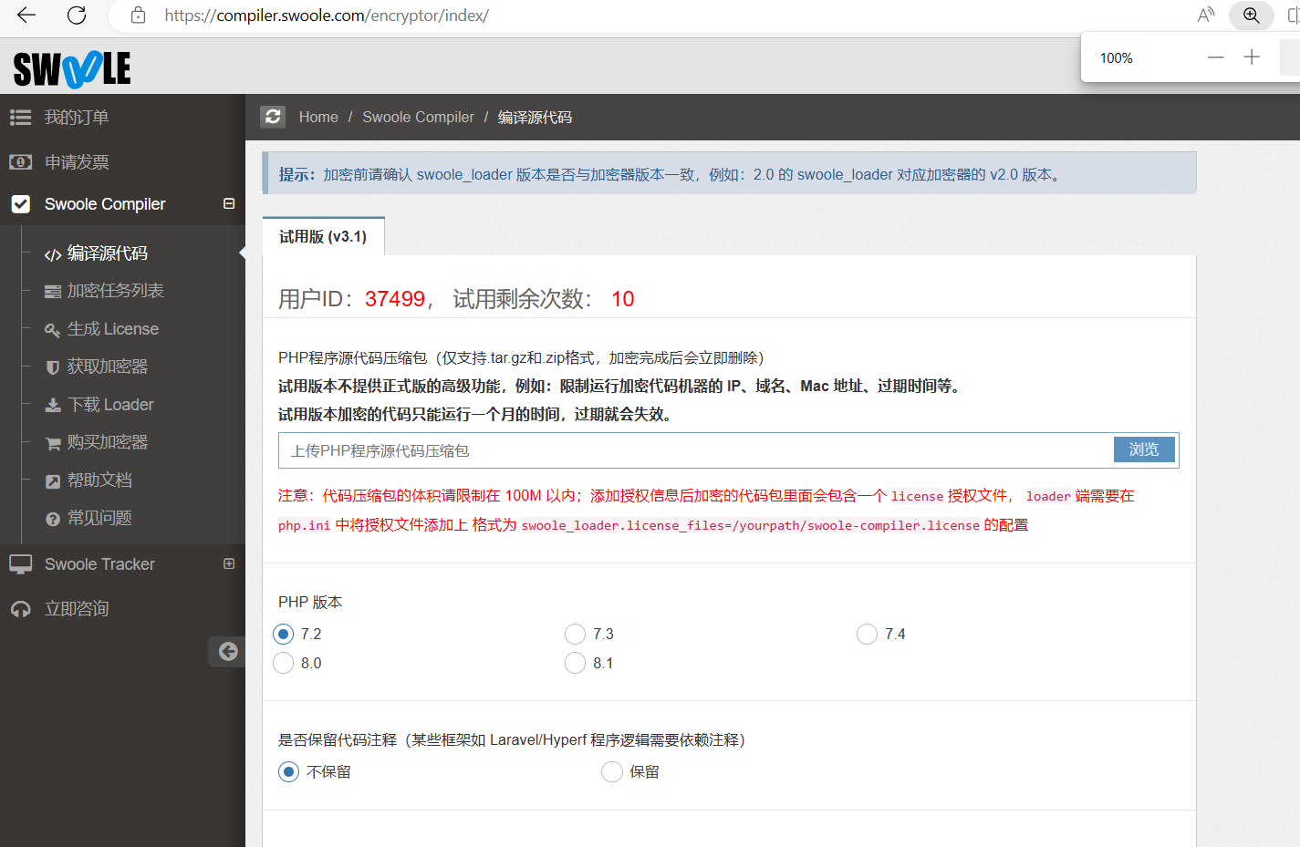This screenshot has width=1300, height=847.
Task: Open 购买加密器 in the sidebar
Action: [107, 442]
